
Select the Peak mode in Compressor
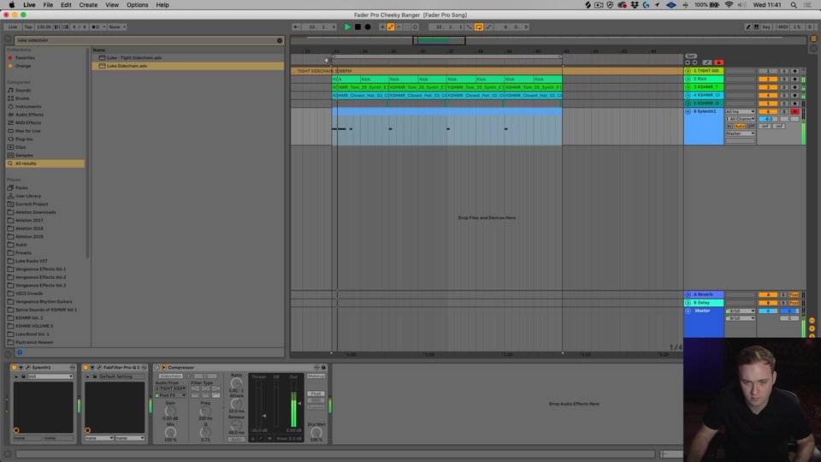pyautogui.click(x=316, y=394)
